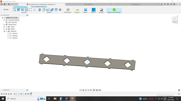Viewport: 181px width, 101px height.
Task: Switch to first Untitled(1) document tab
Action: coord(89,4)
